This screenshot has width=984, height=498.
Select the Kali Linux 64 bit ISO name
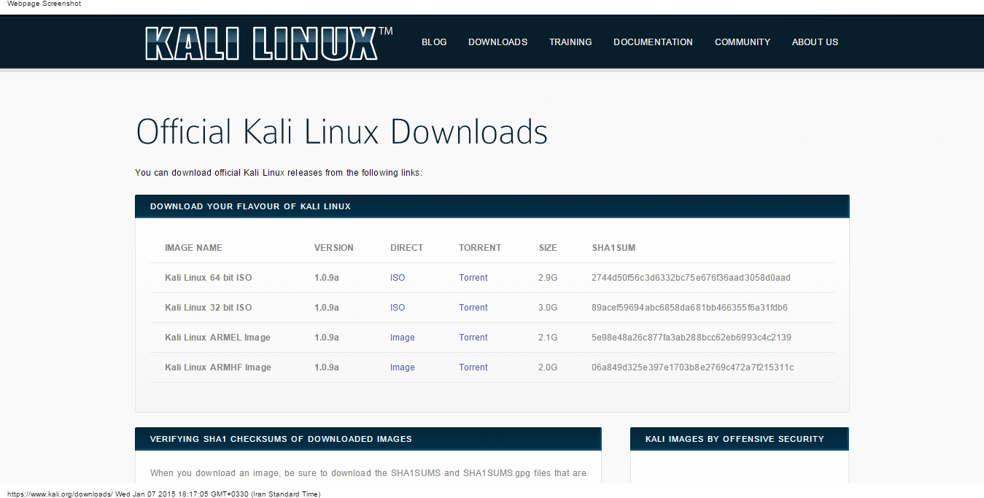209,278
